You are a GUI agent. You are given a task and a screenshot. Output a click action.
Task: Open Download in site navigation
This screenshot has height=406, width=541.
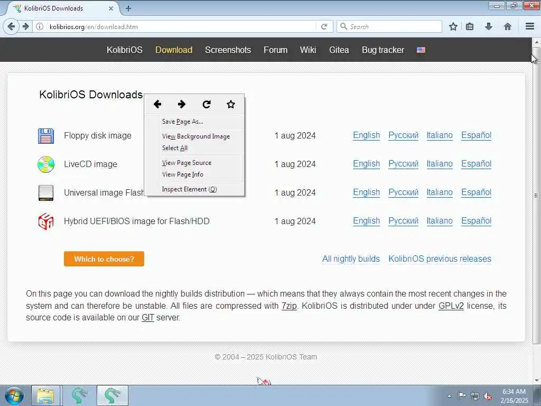pyautogui.click(x=174, y=50)
